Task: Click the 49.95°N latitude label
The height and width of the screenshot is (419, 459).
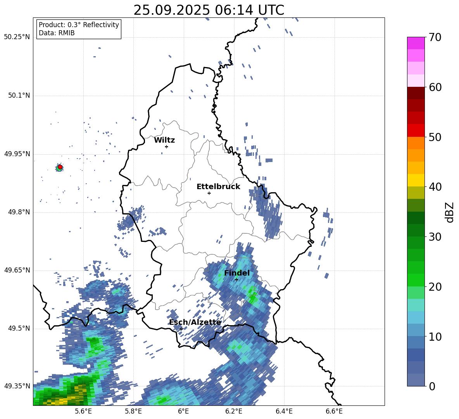Action: tap(17, 154)
